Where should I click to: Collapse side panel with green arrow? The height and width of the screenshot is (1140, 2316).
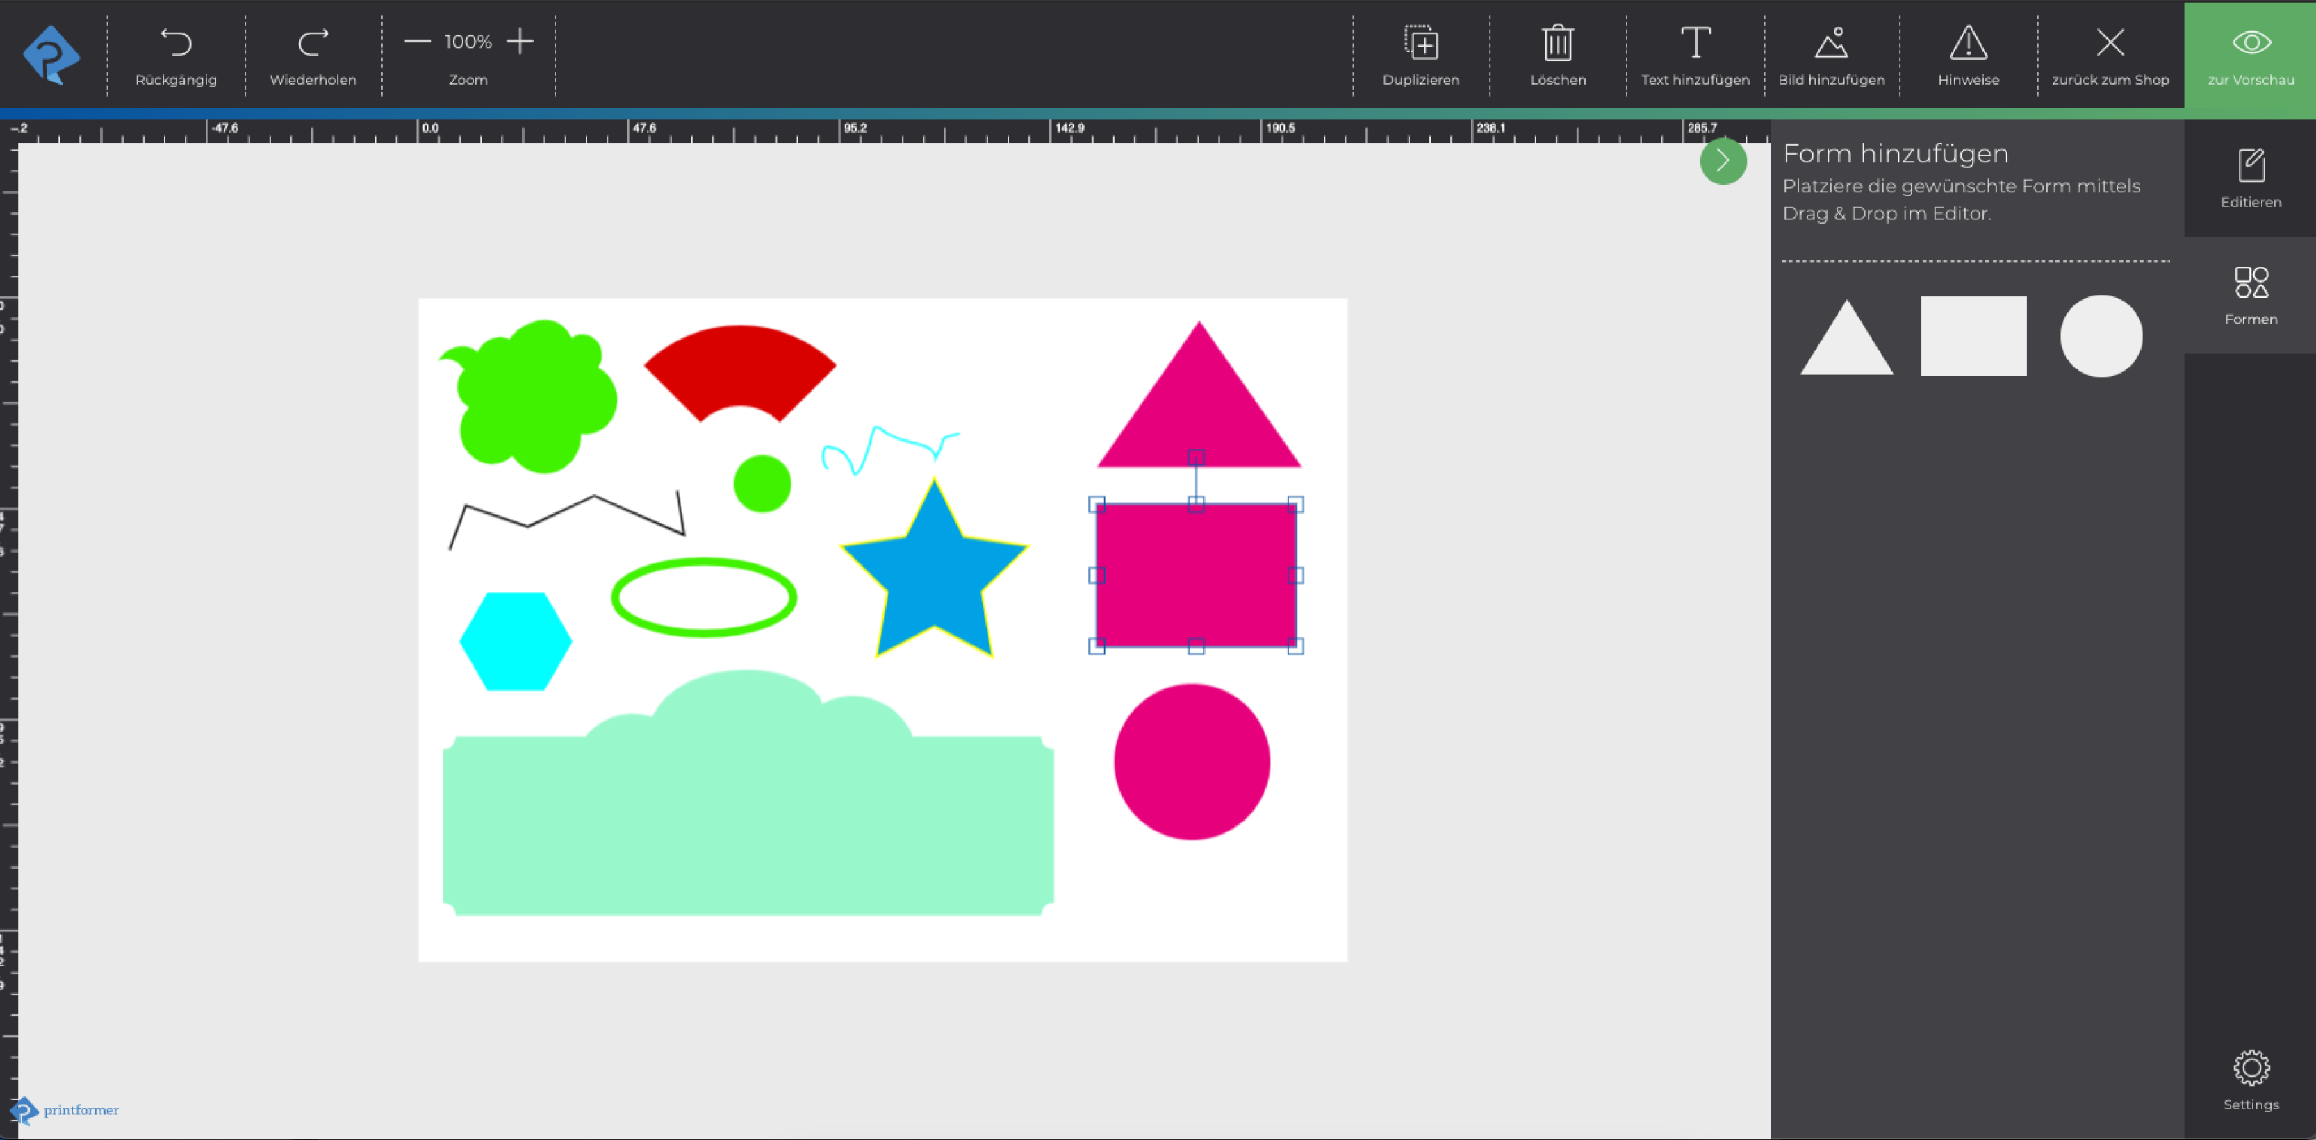pyautogui.click(x=1723, y=162)
